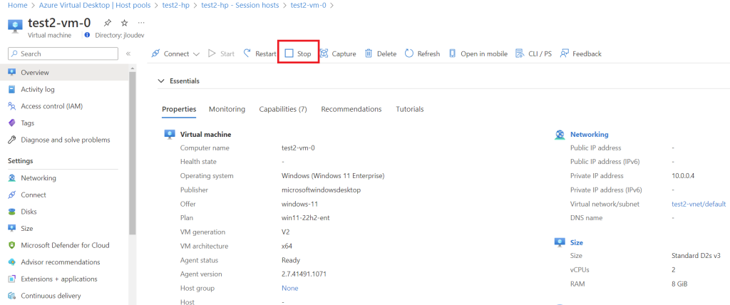The image size is (730, 305).
Task: Open CLI / PS
Action: (533, 53)
